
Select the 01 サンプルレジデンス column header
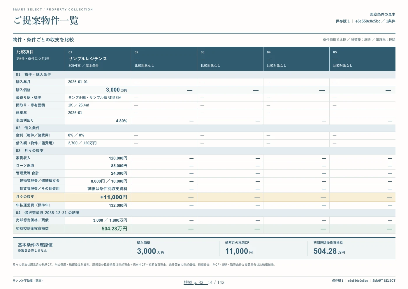[98, 59]
